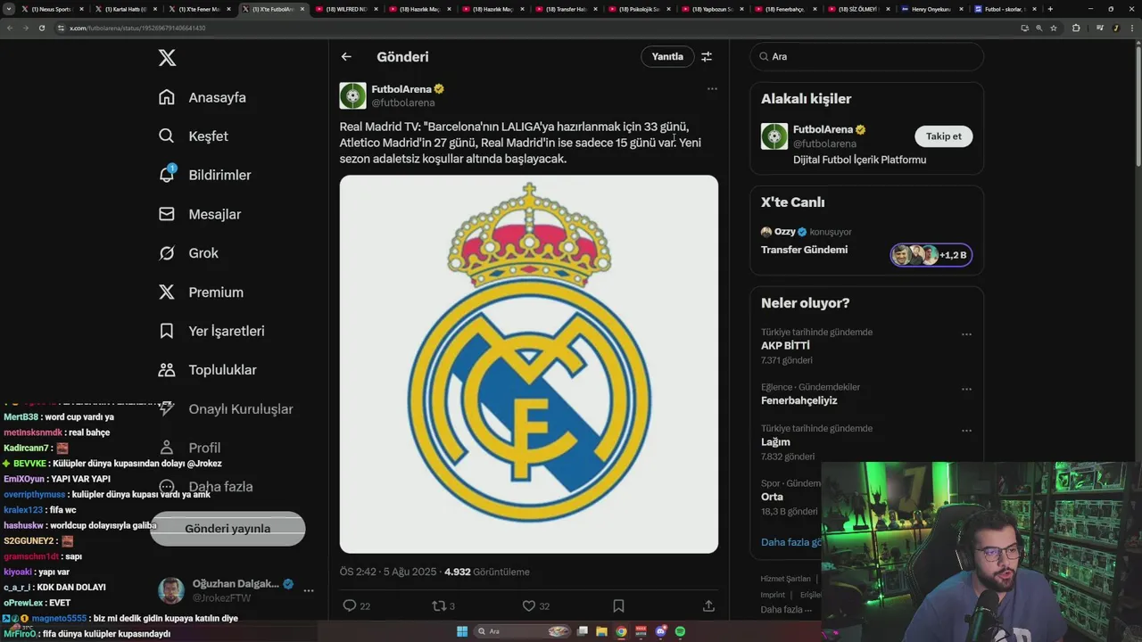
Task: Click the Yanıtla reply button
Action: pos(667,56)
